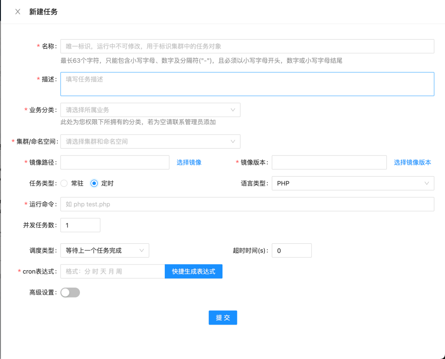
Task: Click the 新建任务 dialog title
Action: click(43, 12)
